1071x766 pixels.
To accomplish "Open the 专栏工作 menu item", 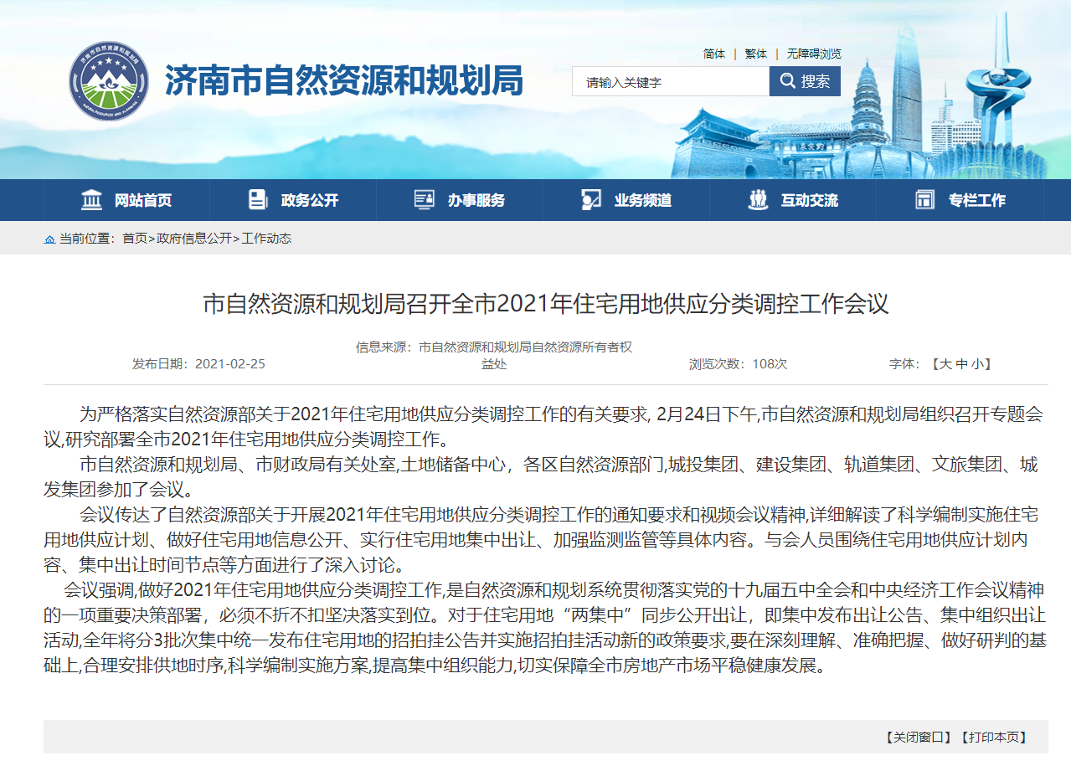I will [x=977, y=200].
